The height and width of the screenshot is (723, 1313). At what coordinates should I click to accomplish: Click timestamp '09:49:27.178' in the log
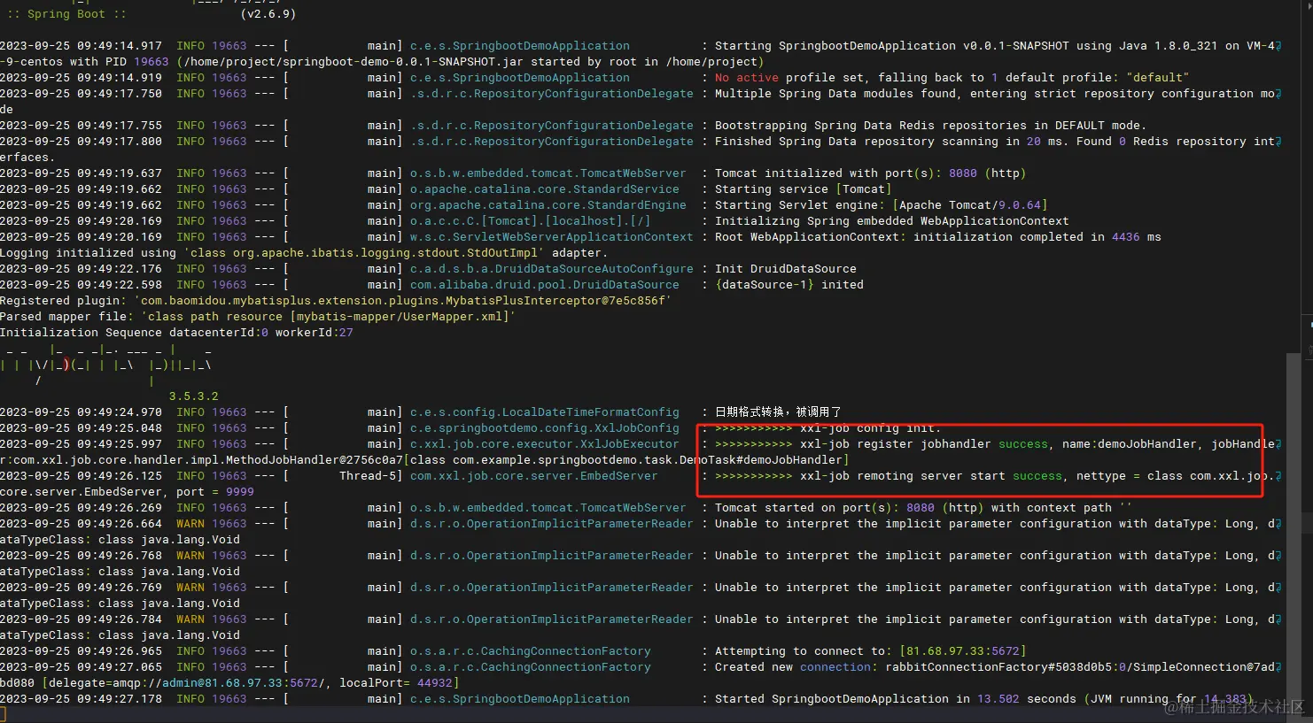(120, 699)
